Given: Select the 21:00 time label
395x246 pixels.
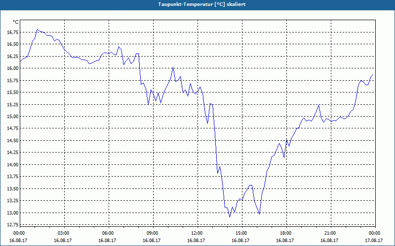Looking at the screenshot, I should pos(330,233).
